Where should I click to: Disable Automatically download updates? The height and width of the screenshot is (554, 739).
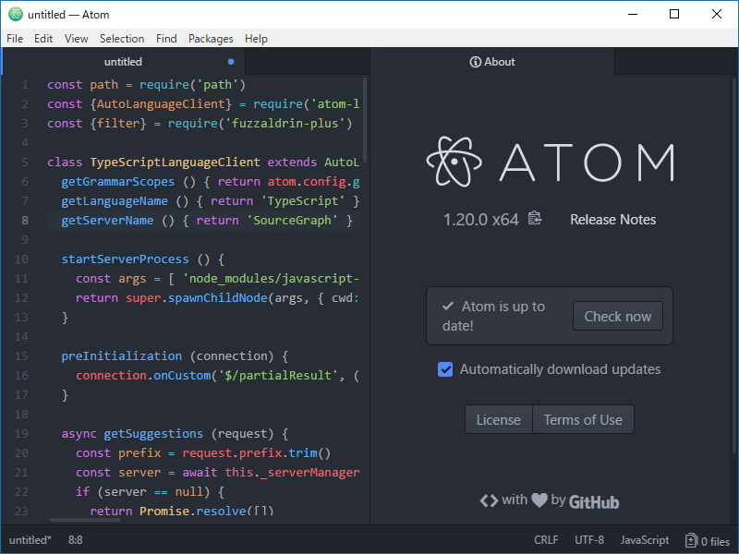pyautogui.click(x=444, y=369)
